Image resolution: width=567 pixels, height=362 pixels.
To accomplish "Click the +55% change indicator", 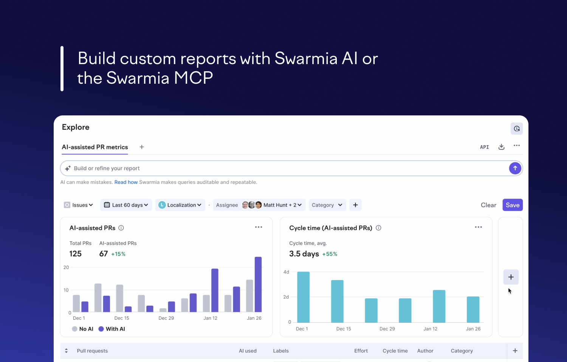I will (x=330, y=254).
